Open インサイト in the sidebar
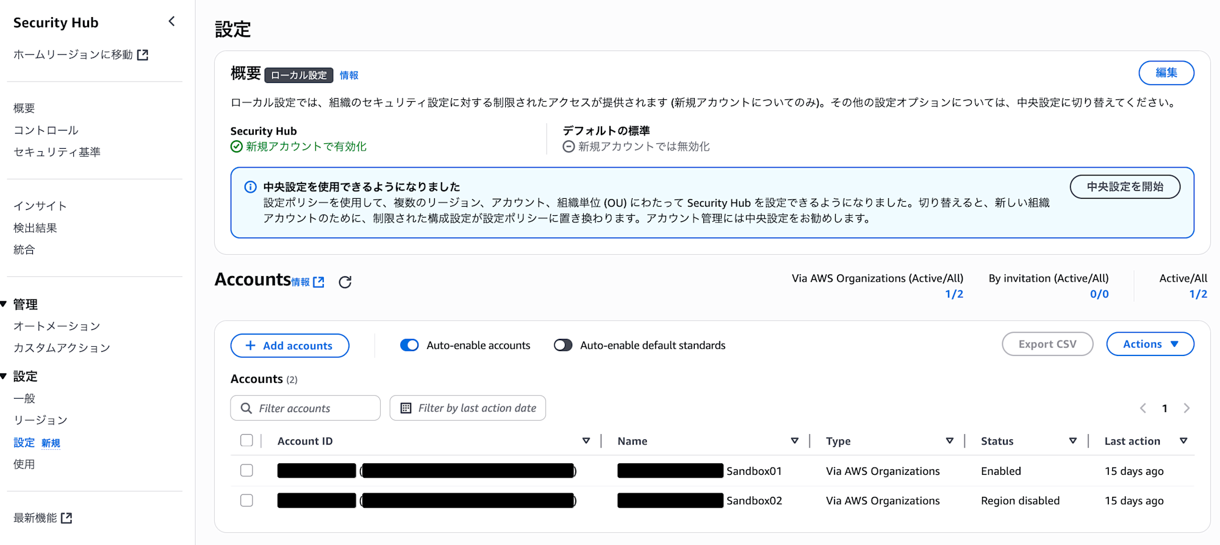 tap(40, 206)
